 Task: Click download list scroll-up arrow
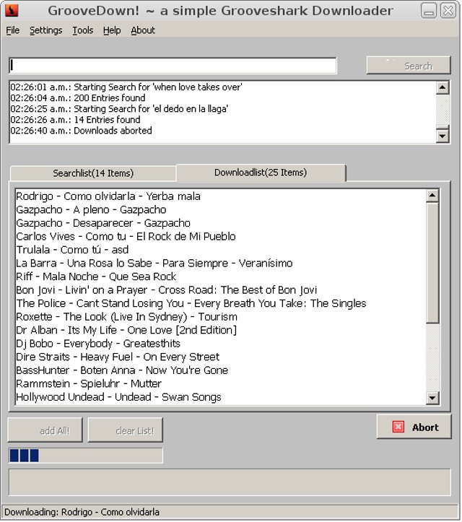tap(432, 196)
